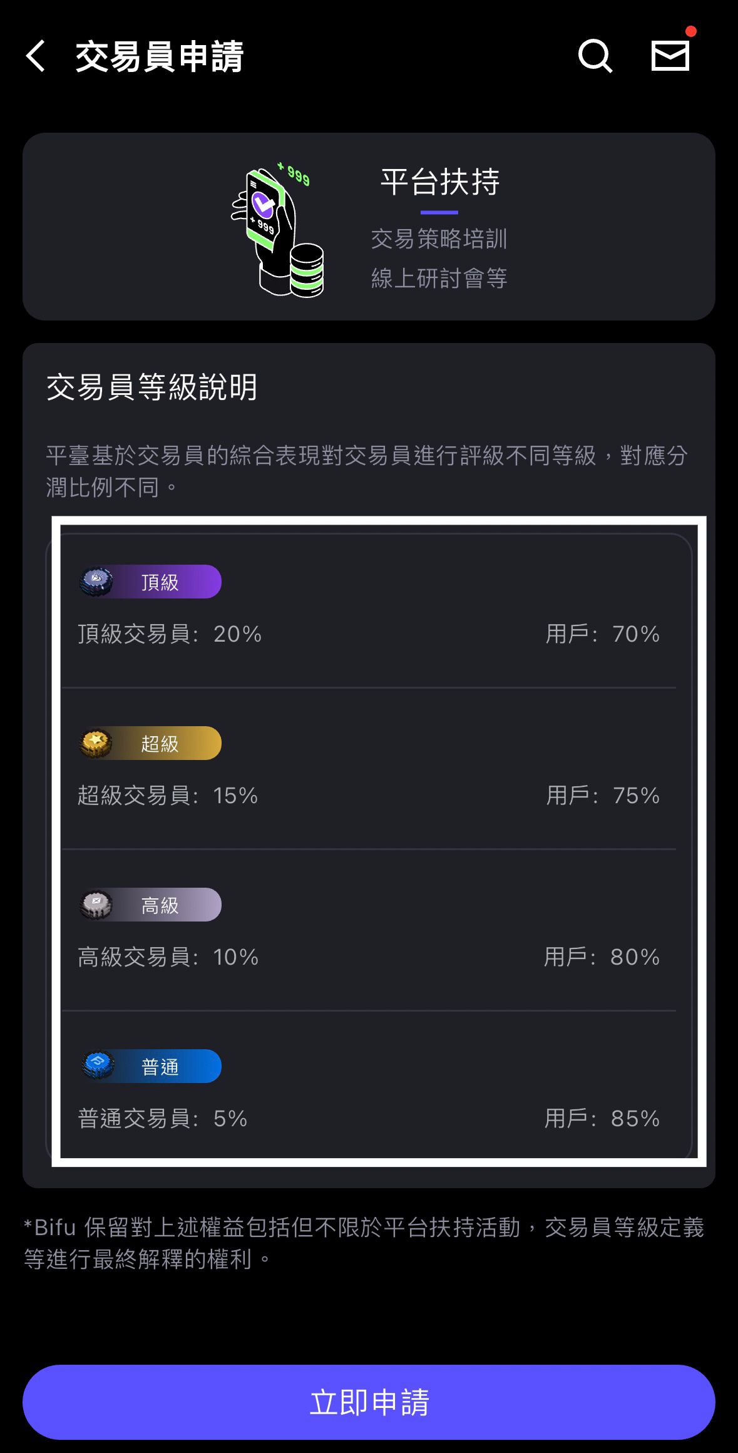Viewport: 738px width, 1453px height.
Task: Tap the 交易員等級說明 section title
Action: (152, 387)
